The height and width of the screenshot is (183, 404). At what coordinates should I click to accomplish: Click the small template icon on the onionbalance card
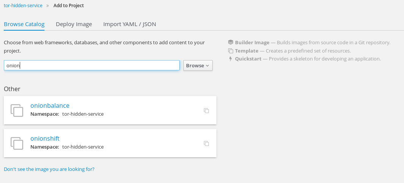pos(207,111)
